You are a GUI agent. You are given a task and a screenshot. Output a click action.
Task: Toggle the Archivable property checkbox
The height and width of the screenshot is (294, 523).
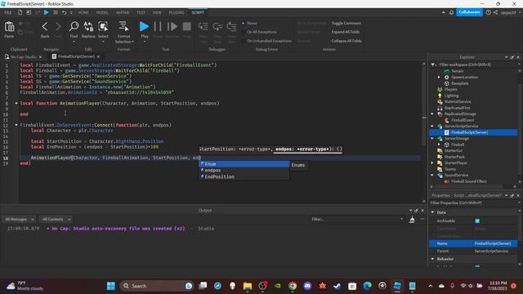(x=477, y=221)
